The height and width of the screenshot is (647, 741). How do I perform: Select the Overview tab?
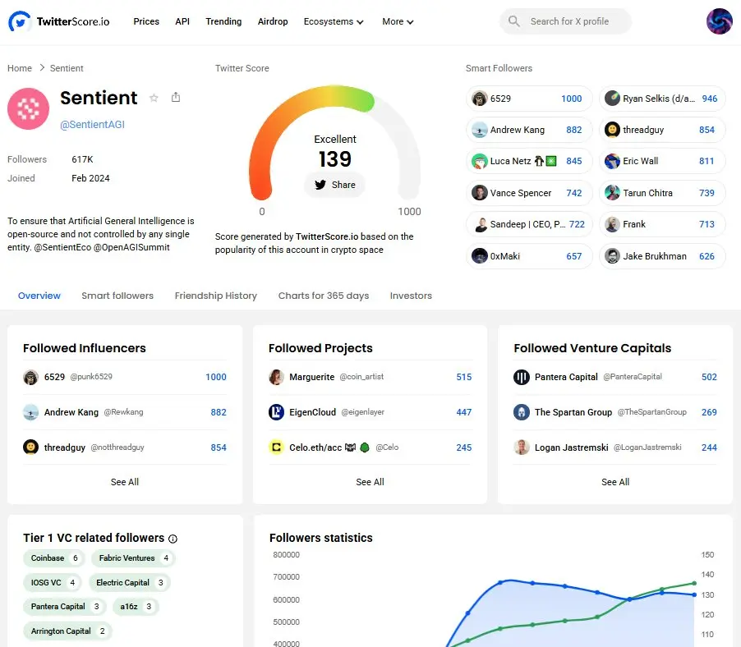pos(39,296)
